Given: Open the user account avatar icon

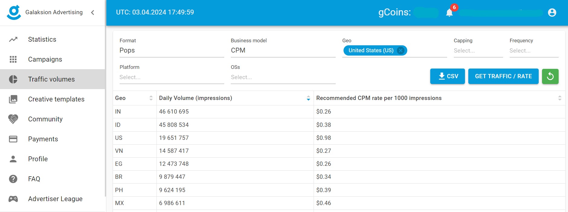Looking at the screenshot, I should [x=552, y=12].
